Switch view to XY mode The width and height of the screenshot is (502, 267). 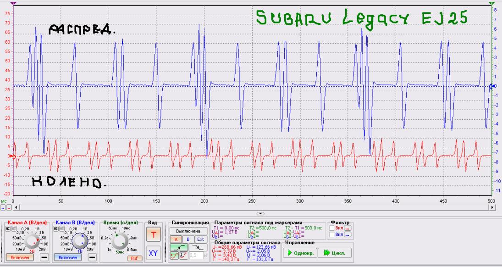point(154,252)
